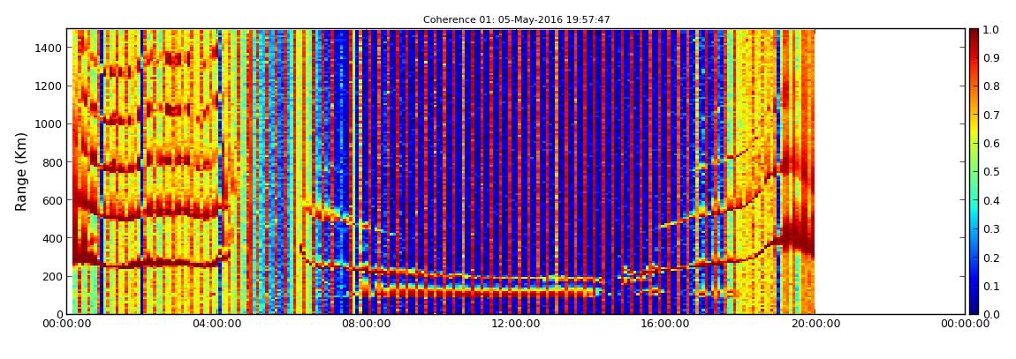Click the 04:00:00 time axis label
Screen dimensions: 1016x359
tap(216, 324)
